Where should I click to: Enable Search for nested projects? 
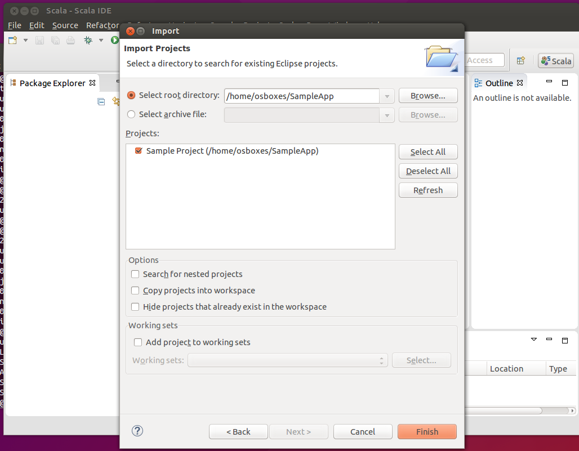coord(135,274)
